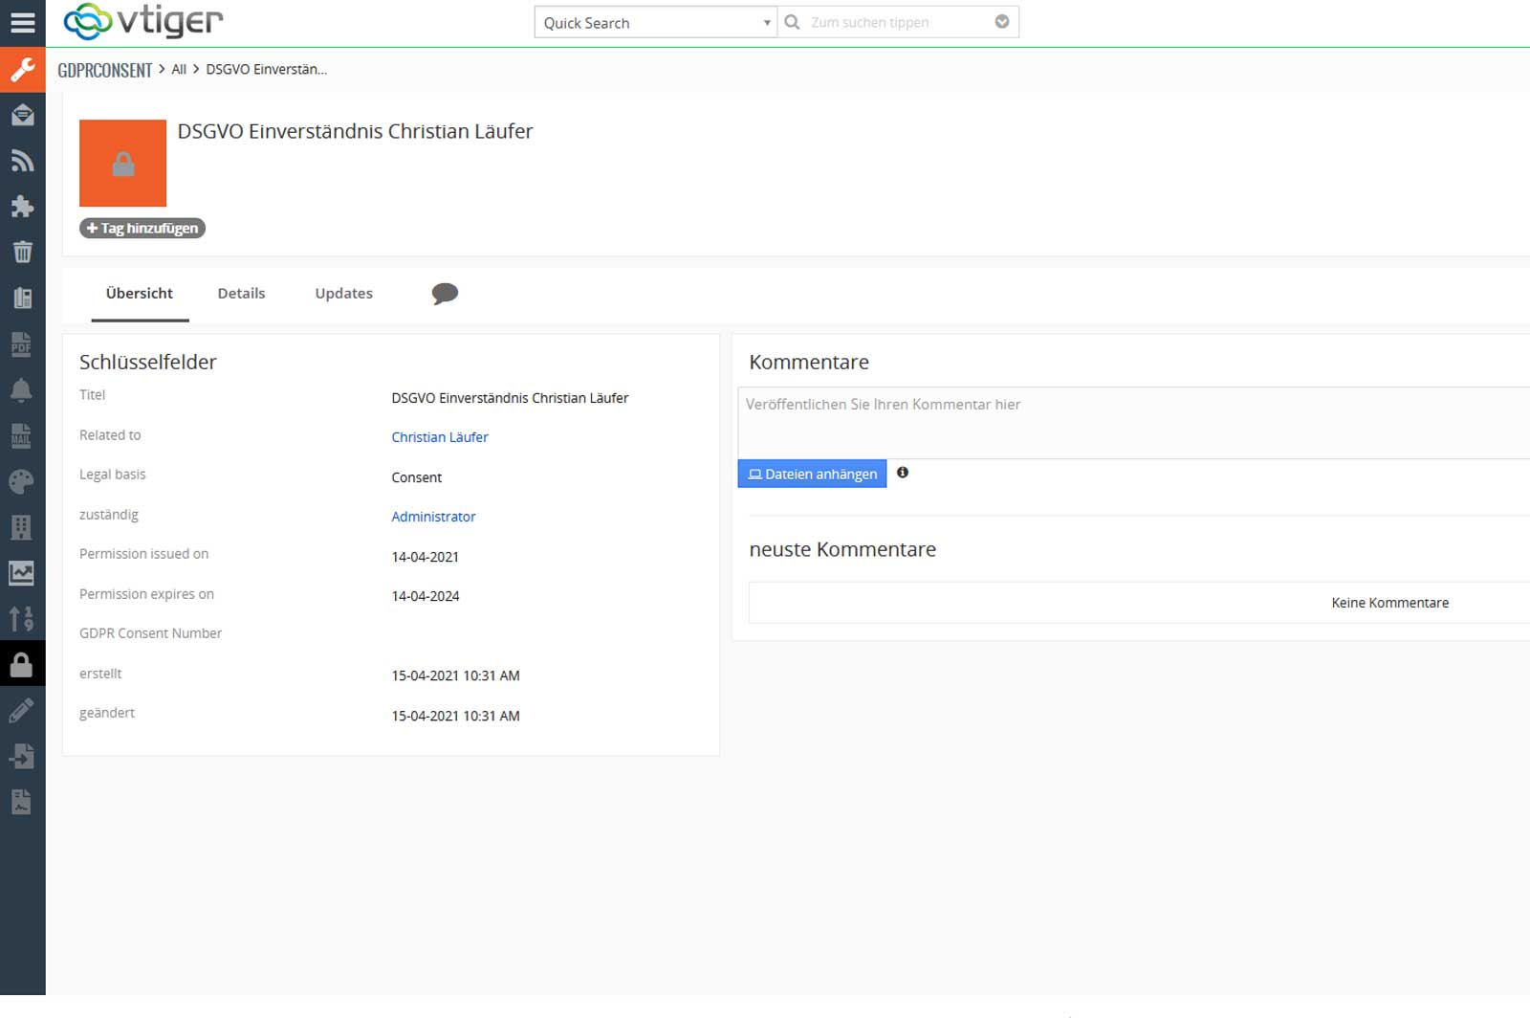
Task: Switch to the Details tab
Action: (x=241, y=294)
